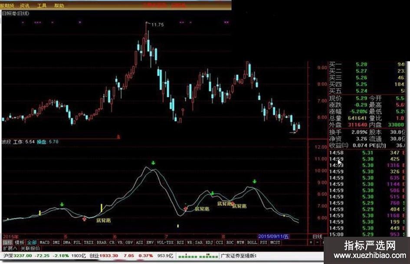Switch indicator to SAR
Image resolution: width=410 pixels, height=264 pixels.
(199, 243)
